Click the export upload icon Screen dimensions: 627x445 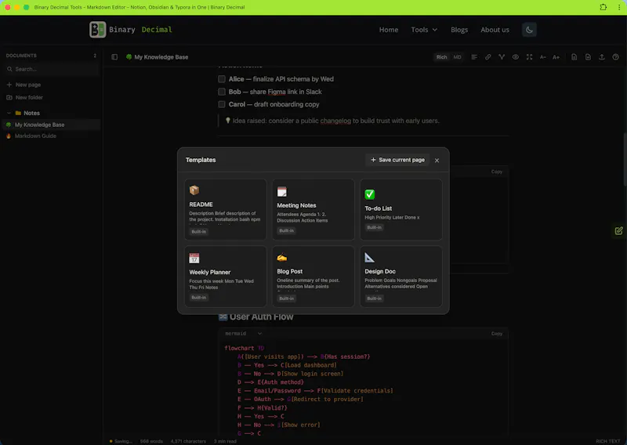coord(602,57)
